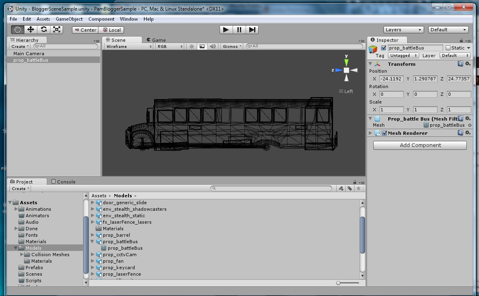
Task: Open the Wireframe draw mode dropdown
Action: 128,47
